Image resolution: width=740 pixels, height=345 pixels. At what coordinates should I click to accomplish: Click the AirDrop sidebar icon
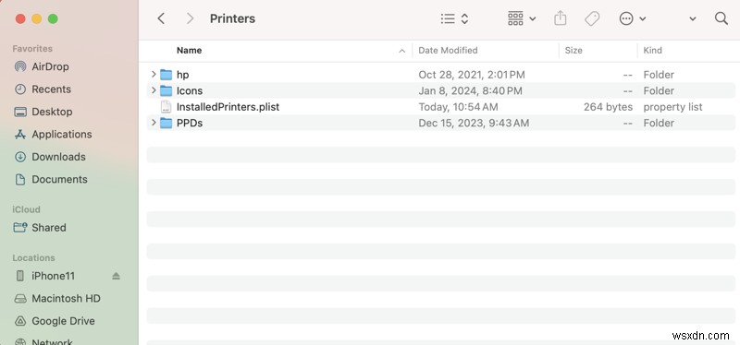(20, 66)
